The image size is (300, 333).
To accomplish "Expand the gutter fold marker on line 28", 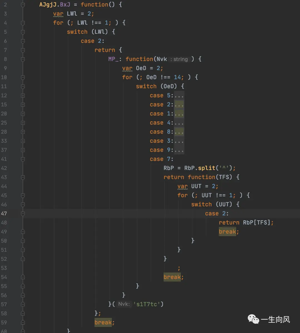I will click(23, 132).
